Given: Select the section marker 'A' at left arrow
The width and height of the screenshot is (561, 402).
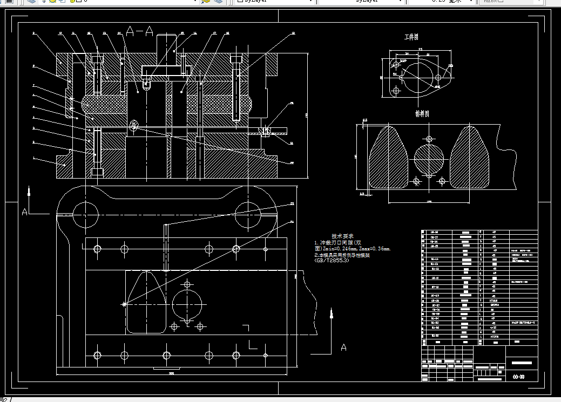Looking at the screenshot, I should 24,212.
